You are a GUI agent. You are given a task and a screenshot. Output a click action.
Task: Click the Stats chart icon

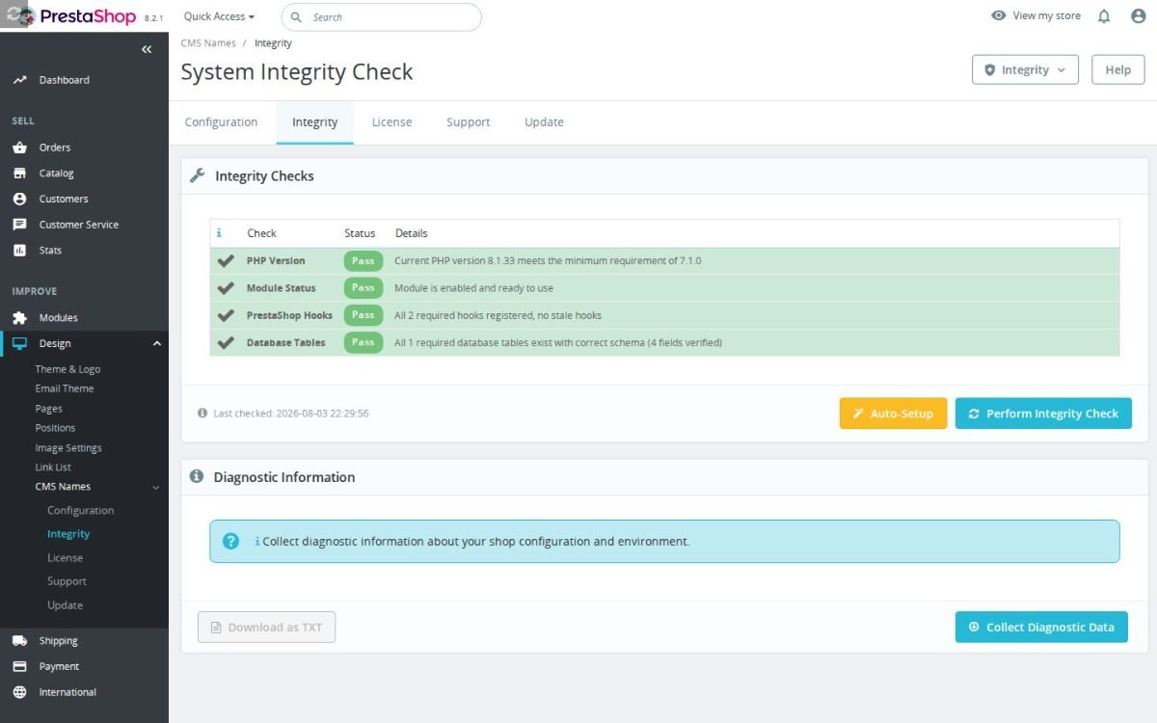tap(19, 251)
